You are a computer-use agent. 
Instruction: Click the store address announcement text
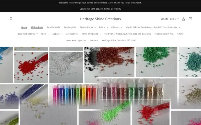100,9
